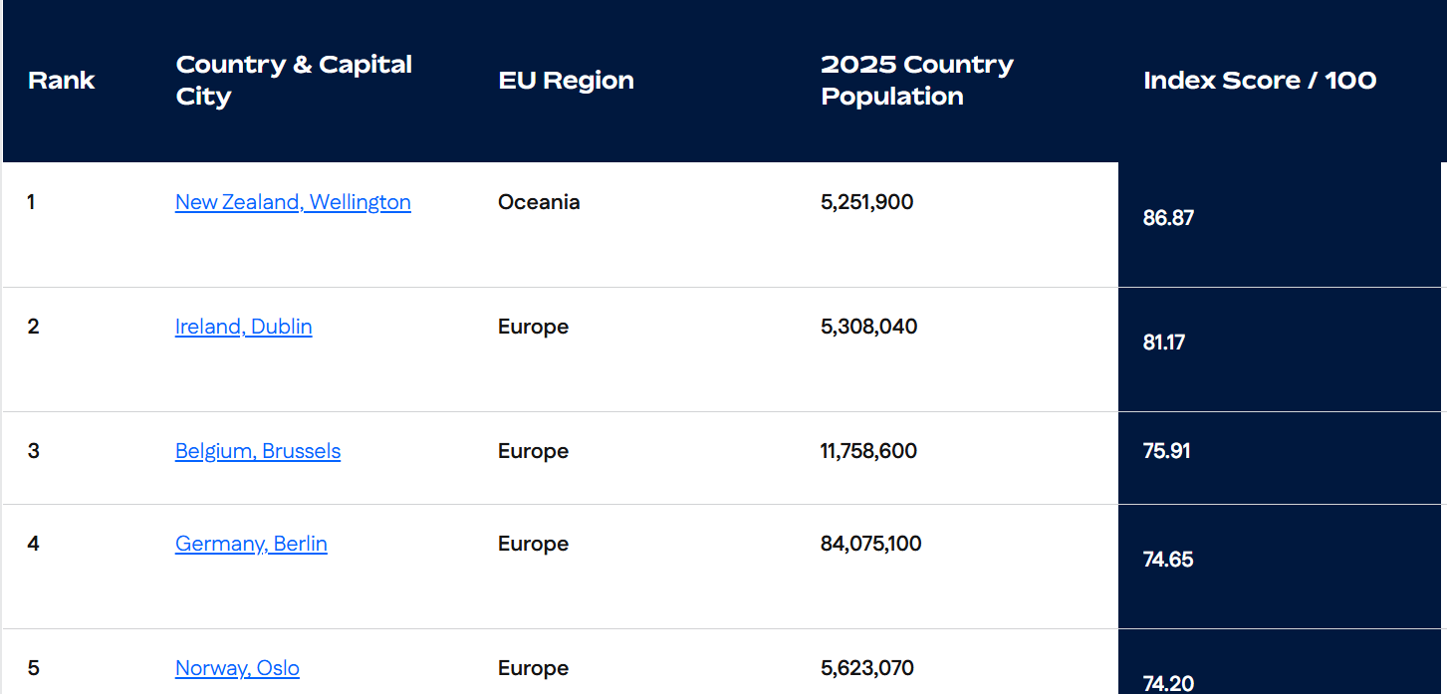The height and width of the screenshot is (694, 1447).
Task: Click rank number 3
Action: 33,451
